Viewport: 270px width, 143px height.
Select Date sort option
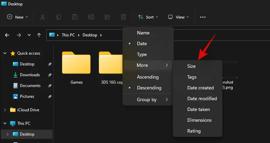click(x=148, y=44)
